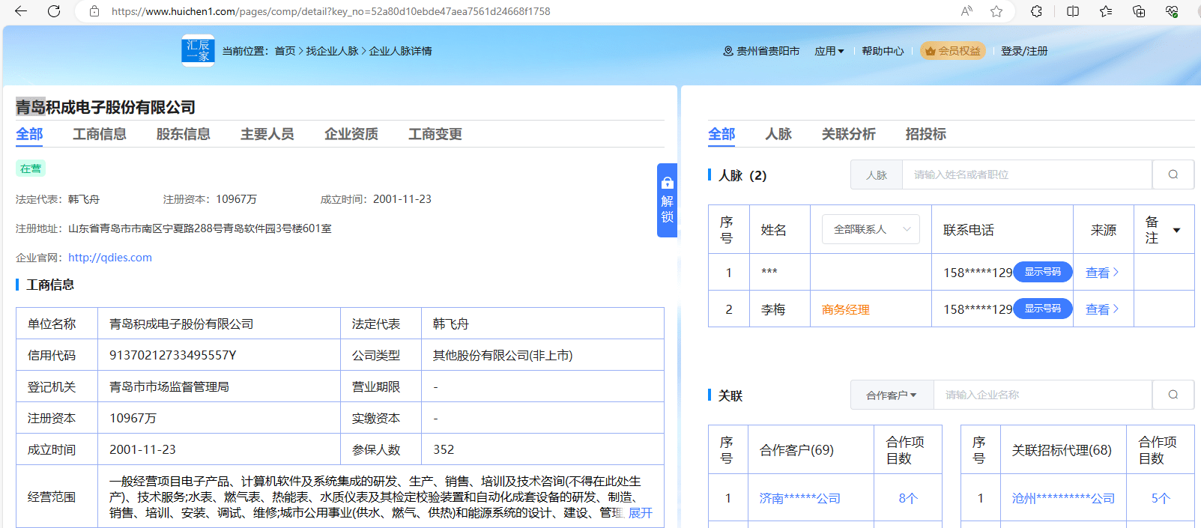Reload the page with refresh icon

[54, 11]
